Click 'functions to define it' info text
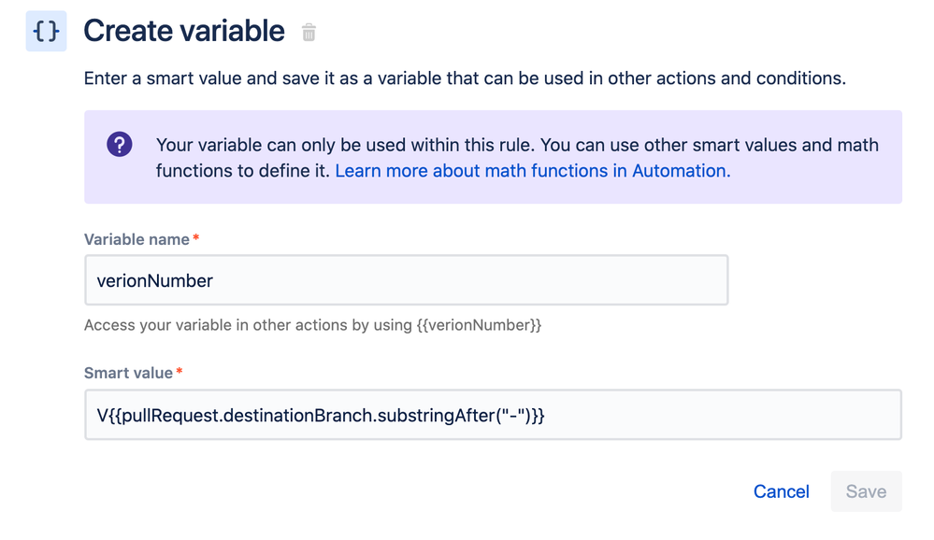Image resolution: width=934 pixels, height=540 pixels. click(x=243, y=171)
